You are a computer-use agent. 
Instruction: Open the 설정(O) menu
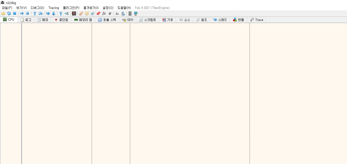108,8
